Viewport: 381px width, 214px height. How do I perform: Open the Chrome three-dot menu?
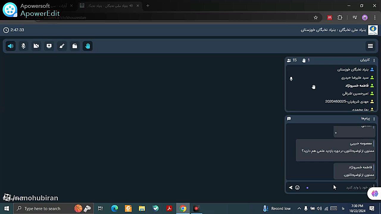(x=375, y=18)
